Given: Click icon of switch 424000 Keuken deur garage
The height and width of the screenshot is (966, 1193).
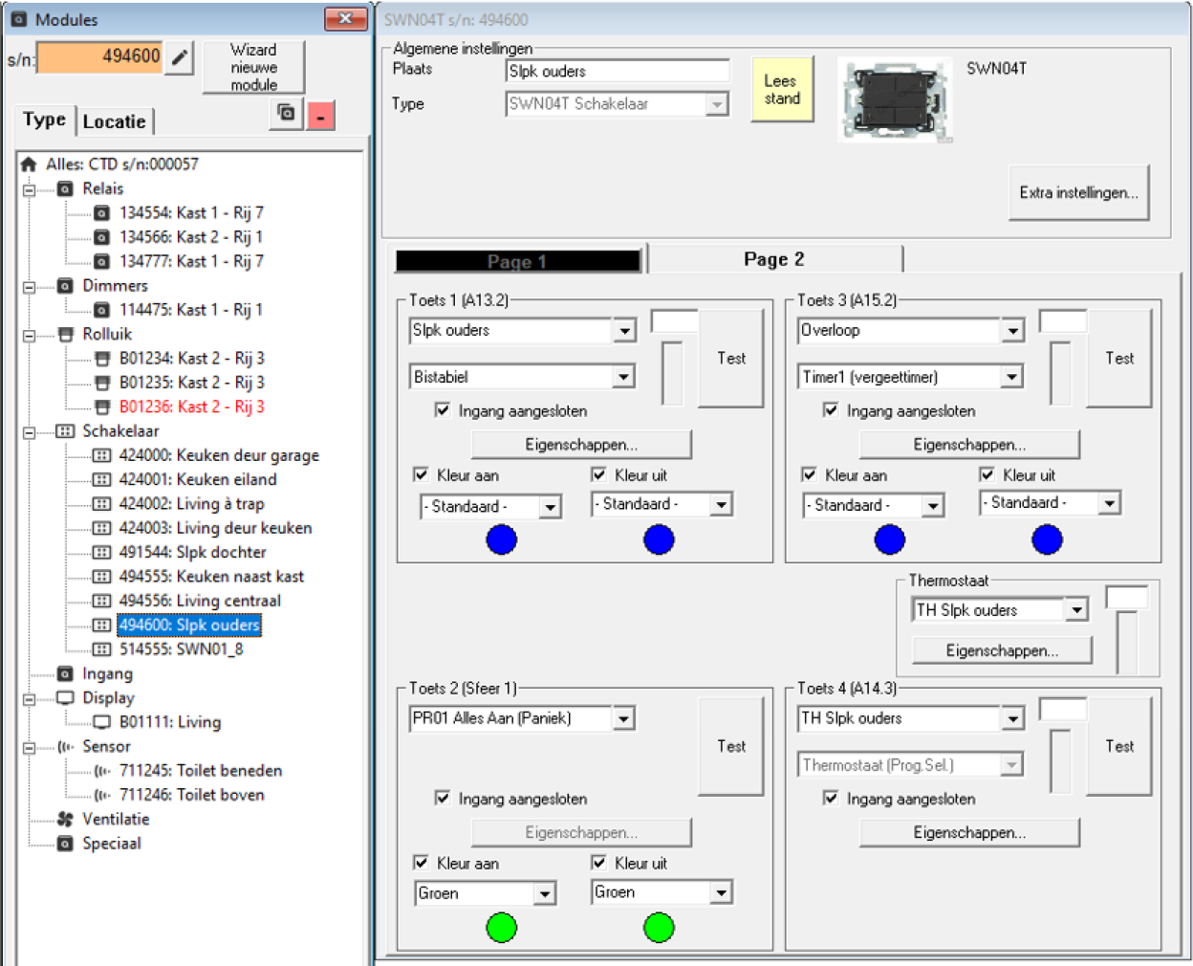Looking at the screenshot, I should pyautogui.click(x=101, y=455).
